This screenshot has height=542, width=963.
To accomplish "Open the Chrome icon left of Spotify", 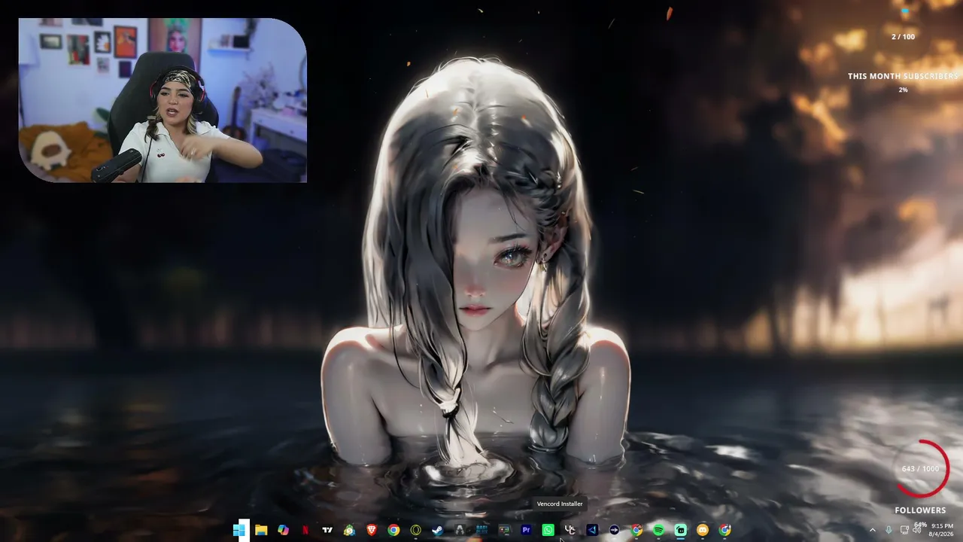I will [636, 530].
